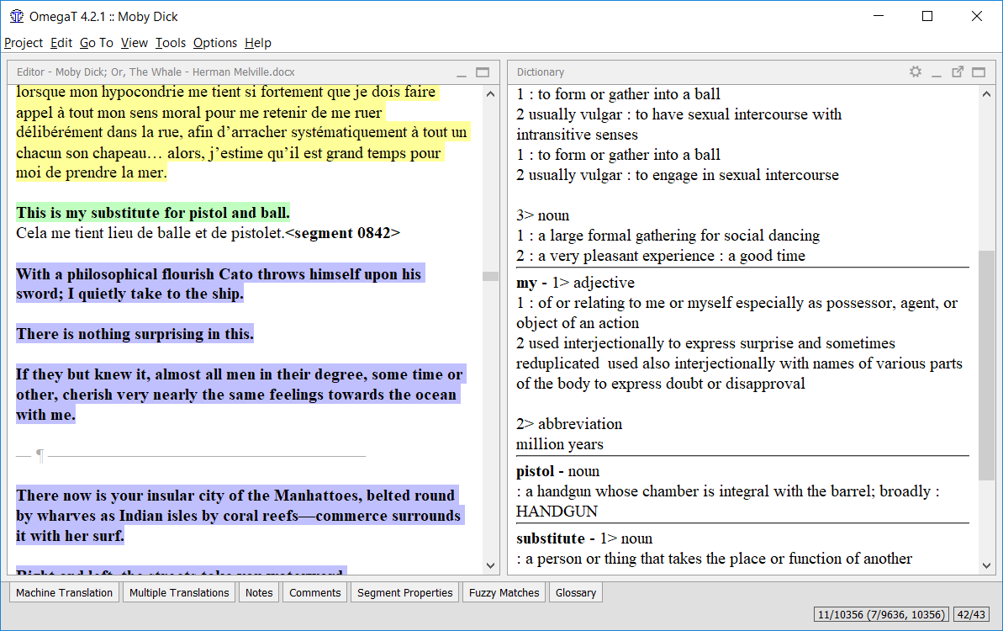Click the 42/43 character count indicator
The height and width of the screenshot is (631, 1003).
[970, 614]
